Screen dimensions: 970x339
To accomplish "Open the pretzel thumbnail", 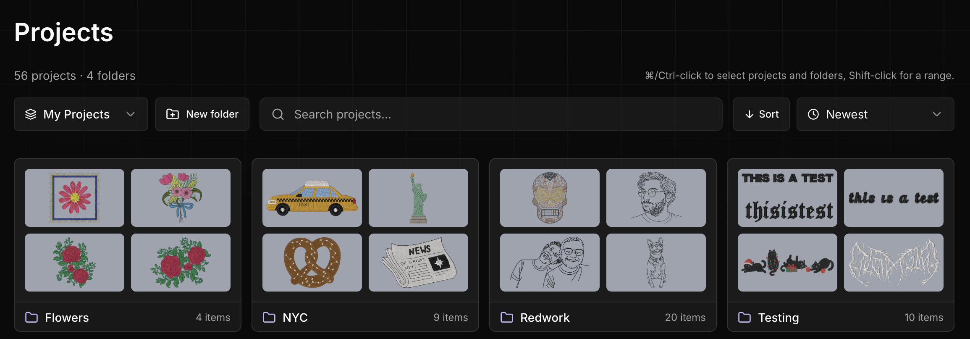I will (x=312, y=263).
